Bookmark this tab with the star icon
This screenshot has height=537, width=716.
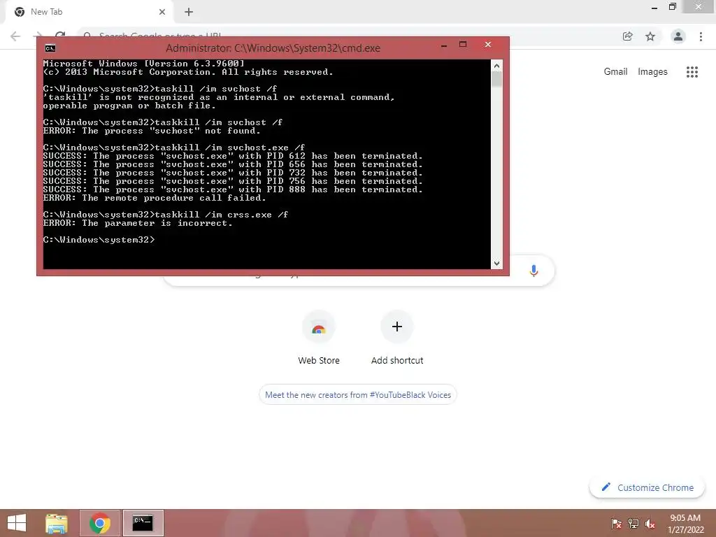click(x=650, y=36)
